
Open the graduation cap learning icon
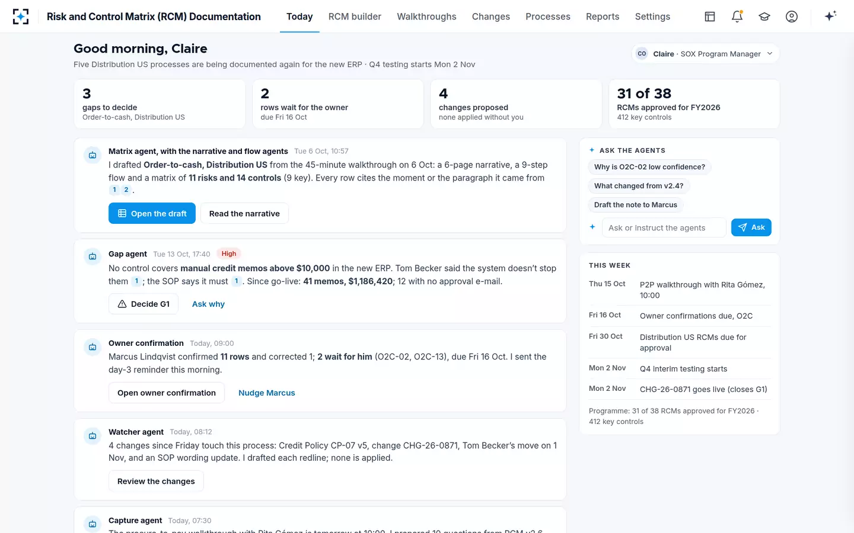point(764,17)
